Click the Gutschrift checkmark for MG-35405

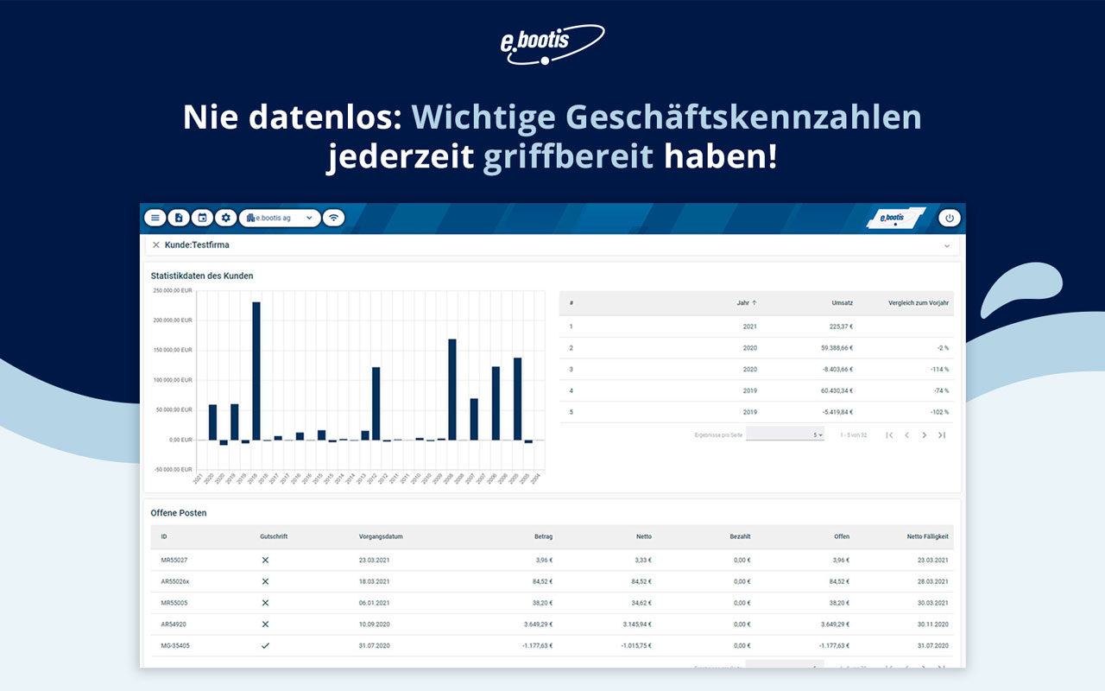265,645
